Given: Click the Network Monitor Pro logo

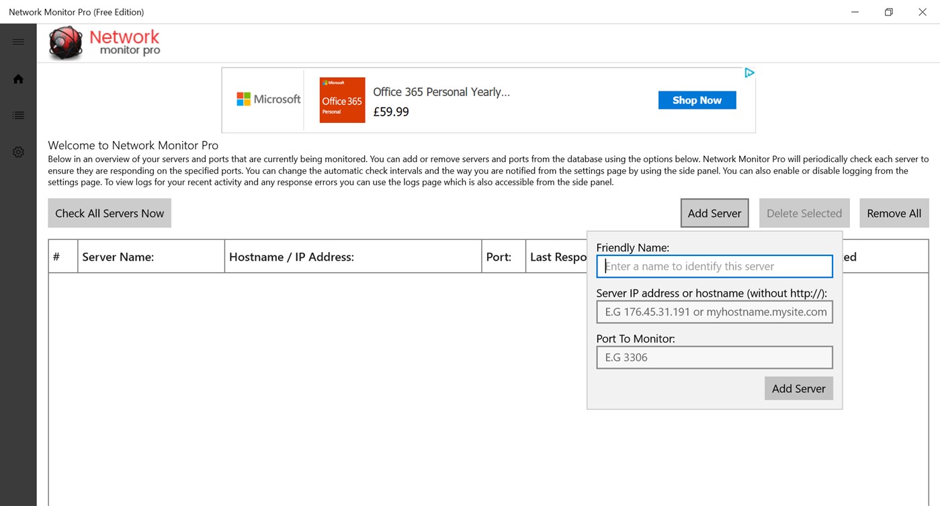Looking at the screenshot, I should pyautogui.click(x=104, y=43).
